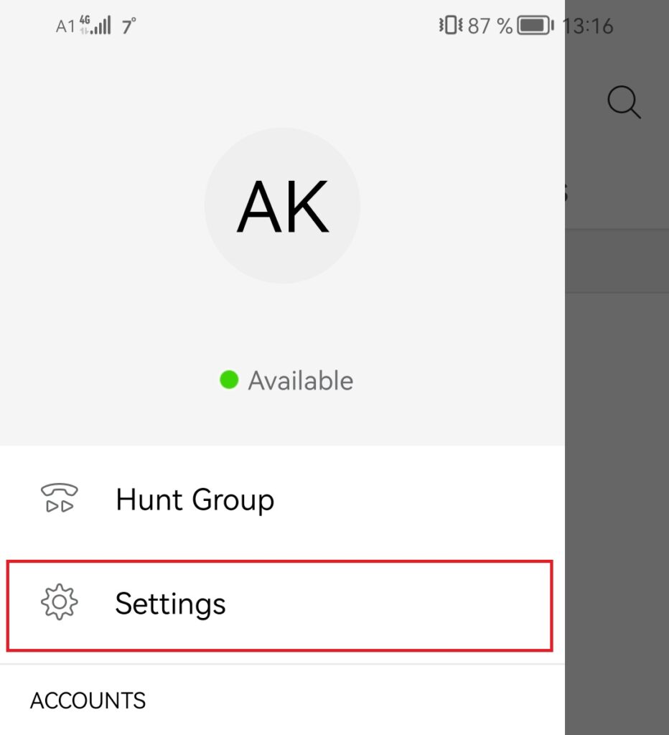The width and height of the screenshot is (669, 735).
Task: Tap the green availability status dot
Action: (229, 380)
